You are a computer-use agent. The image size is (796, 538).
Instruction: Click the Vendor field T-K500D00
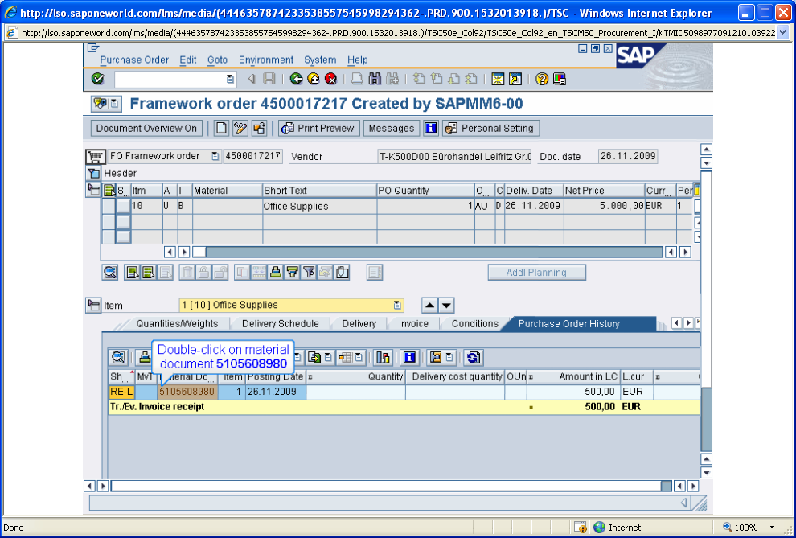pyautogui.click(x=455, y=156)
